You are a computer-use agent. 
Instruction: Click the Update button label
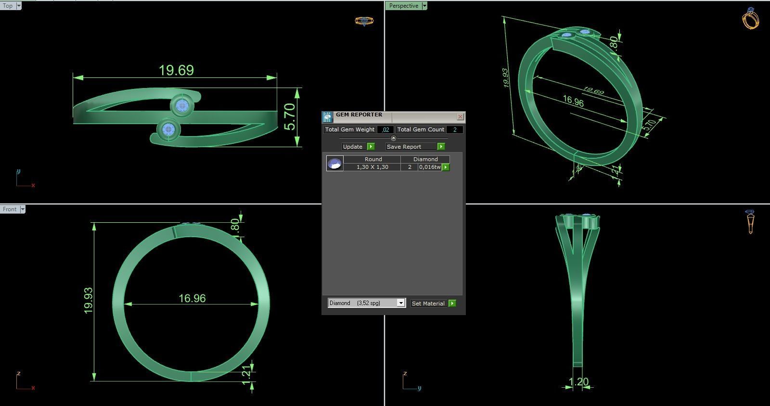353,147
